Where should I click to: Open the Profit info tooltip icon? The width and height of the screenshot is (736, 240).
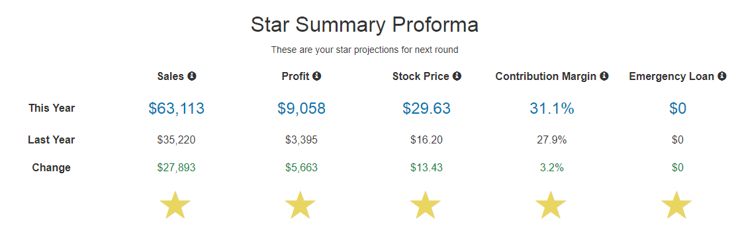(x=317, y=76)
